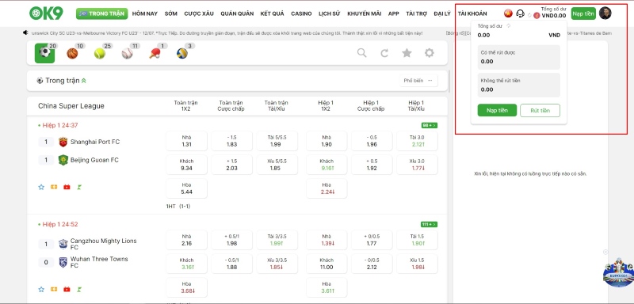634x304 pixels.
Task: Favorite the Cangzhou Mighty Lions match star
Action: tap(41, 289)
